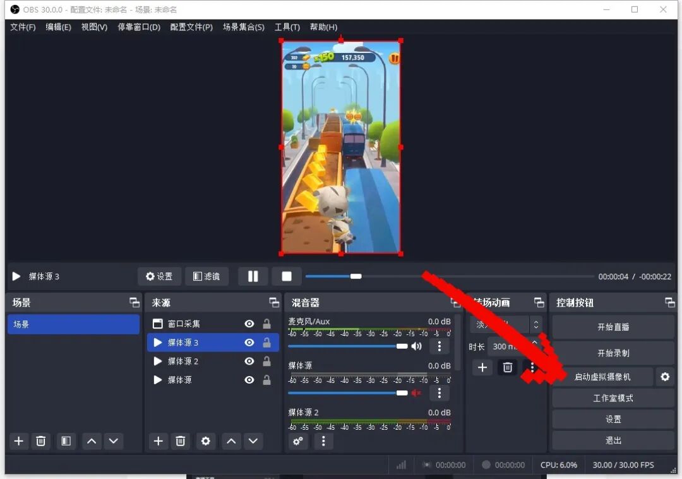This screenshot has width=682, height=479.
Task: Open 滤镜 filters for selected source
Action: 206,276
